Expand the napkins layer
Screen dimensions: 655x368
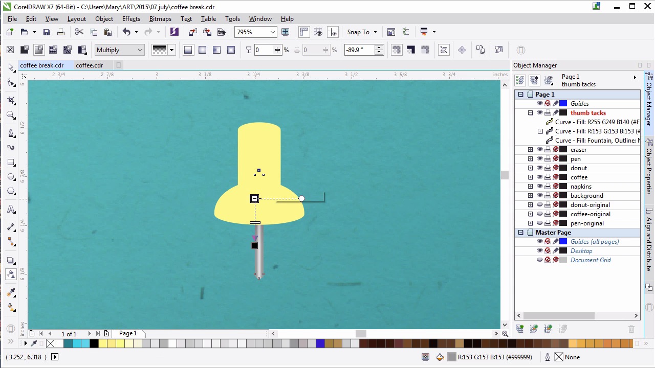pyautogui.click(x=530, y=187)
